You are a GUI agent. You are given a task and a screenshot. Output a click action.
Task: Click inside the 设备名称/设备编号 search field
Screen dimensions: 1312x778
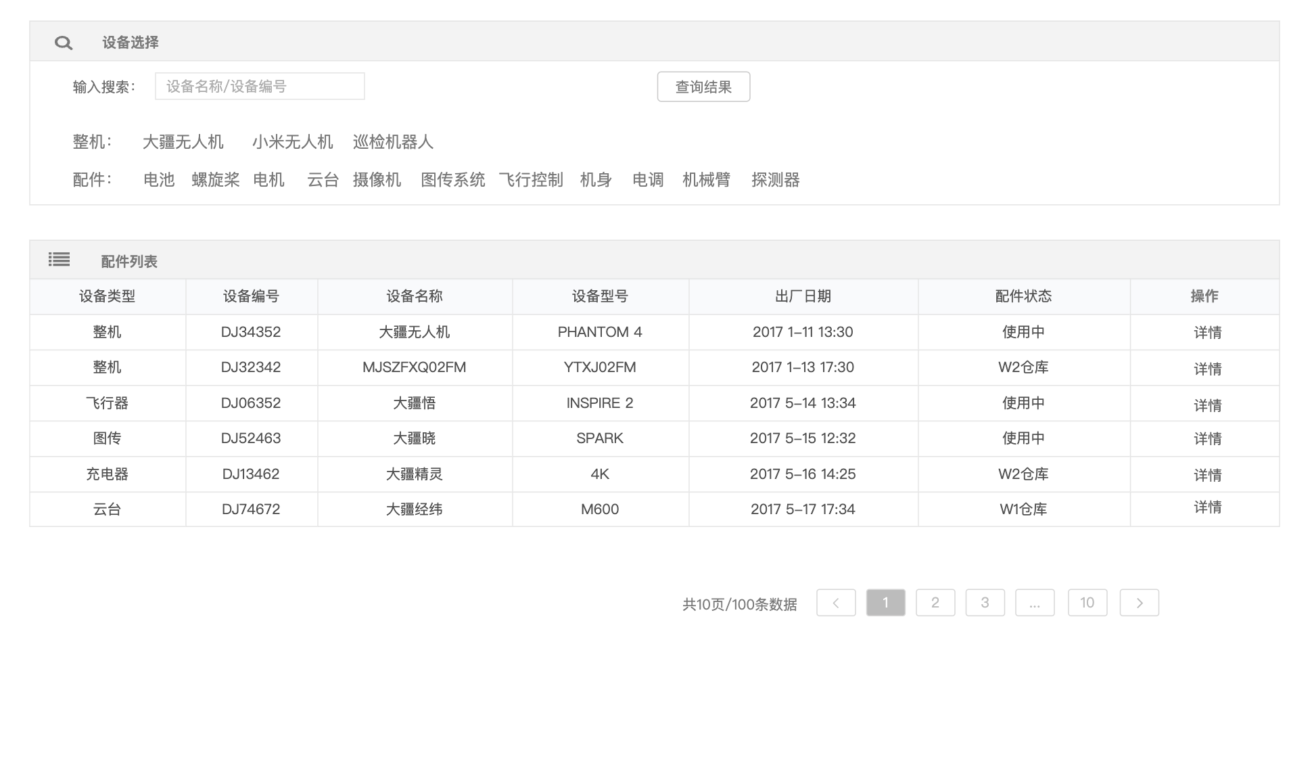pyautogui.click(x=260, y=87)
